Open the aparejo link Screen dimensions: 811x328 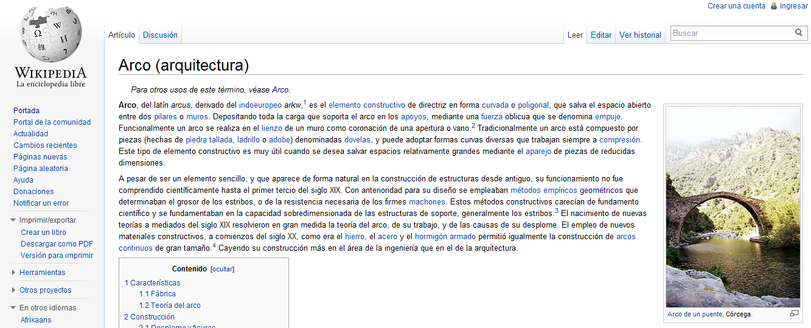coord(538,152)
